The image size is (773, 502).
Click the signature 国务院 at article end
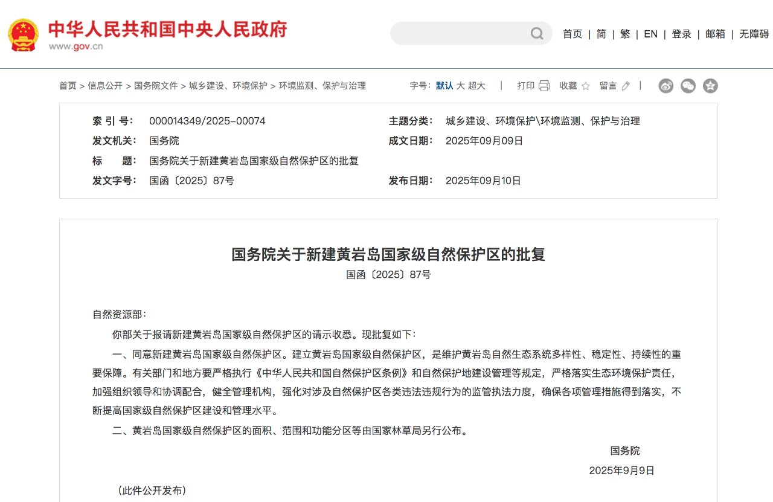click(625, 451)
